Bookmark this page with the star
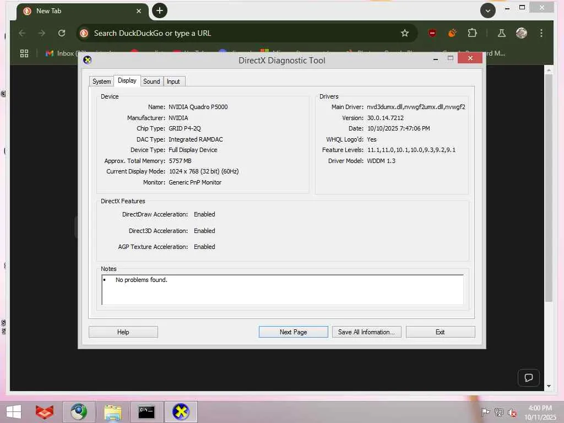This screenshot has height=423, width=564. pyautogui.click(x=405, y=33)
